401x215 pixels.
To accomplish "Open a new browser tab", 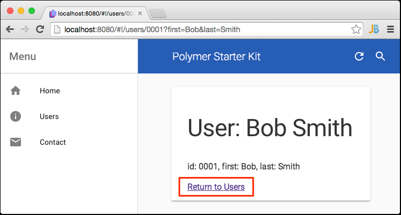I will pyautogui.click(x=158, y=13).
